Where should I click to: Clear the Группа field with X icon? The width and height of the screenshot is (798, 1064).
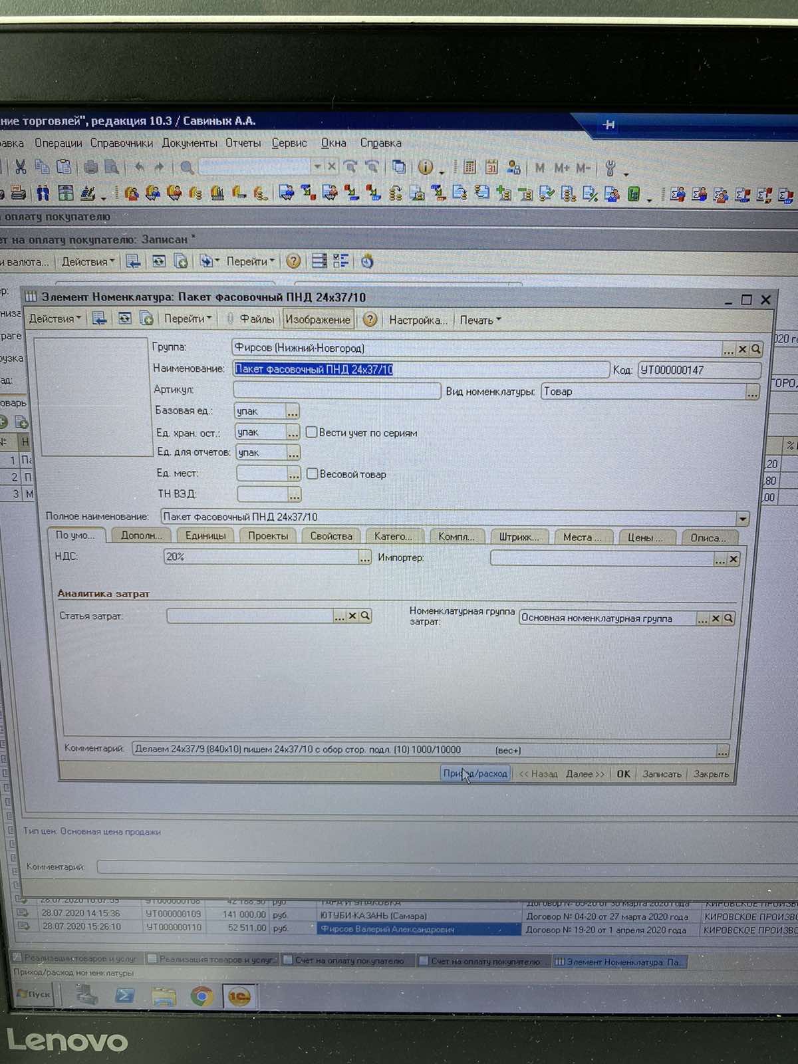pyautogui.click(x=743, y=349)
